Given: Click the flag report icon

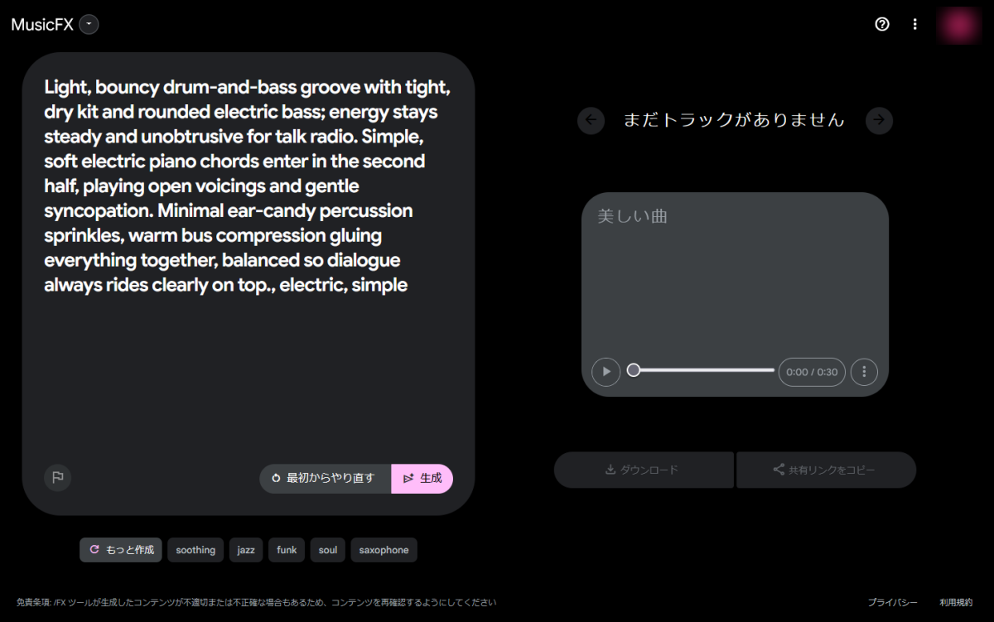Looking at the screenshot, I should point(58,477).
